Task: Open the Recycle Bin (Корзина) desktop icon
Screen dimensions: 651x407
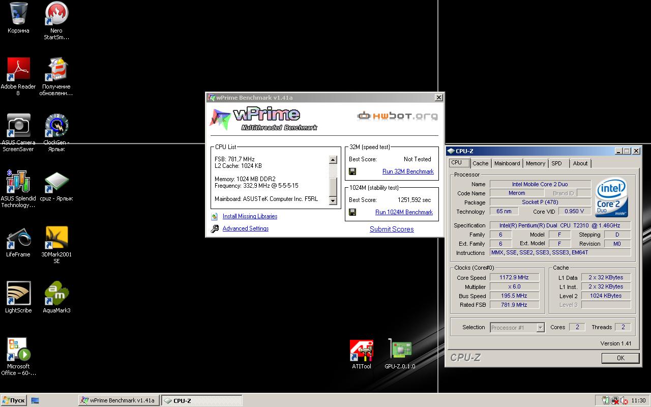Action: point(18,18)
